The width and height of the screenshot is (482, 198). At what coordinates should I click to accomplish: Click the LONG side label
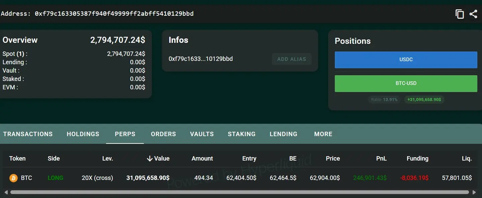[x=56, y=178]
